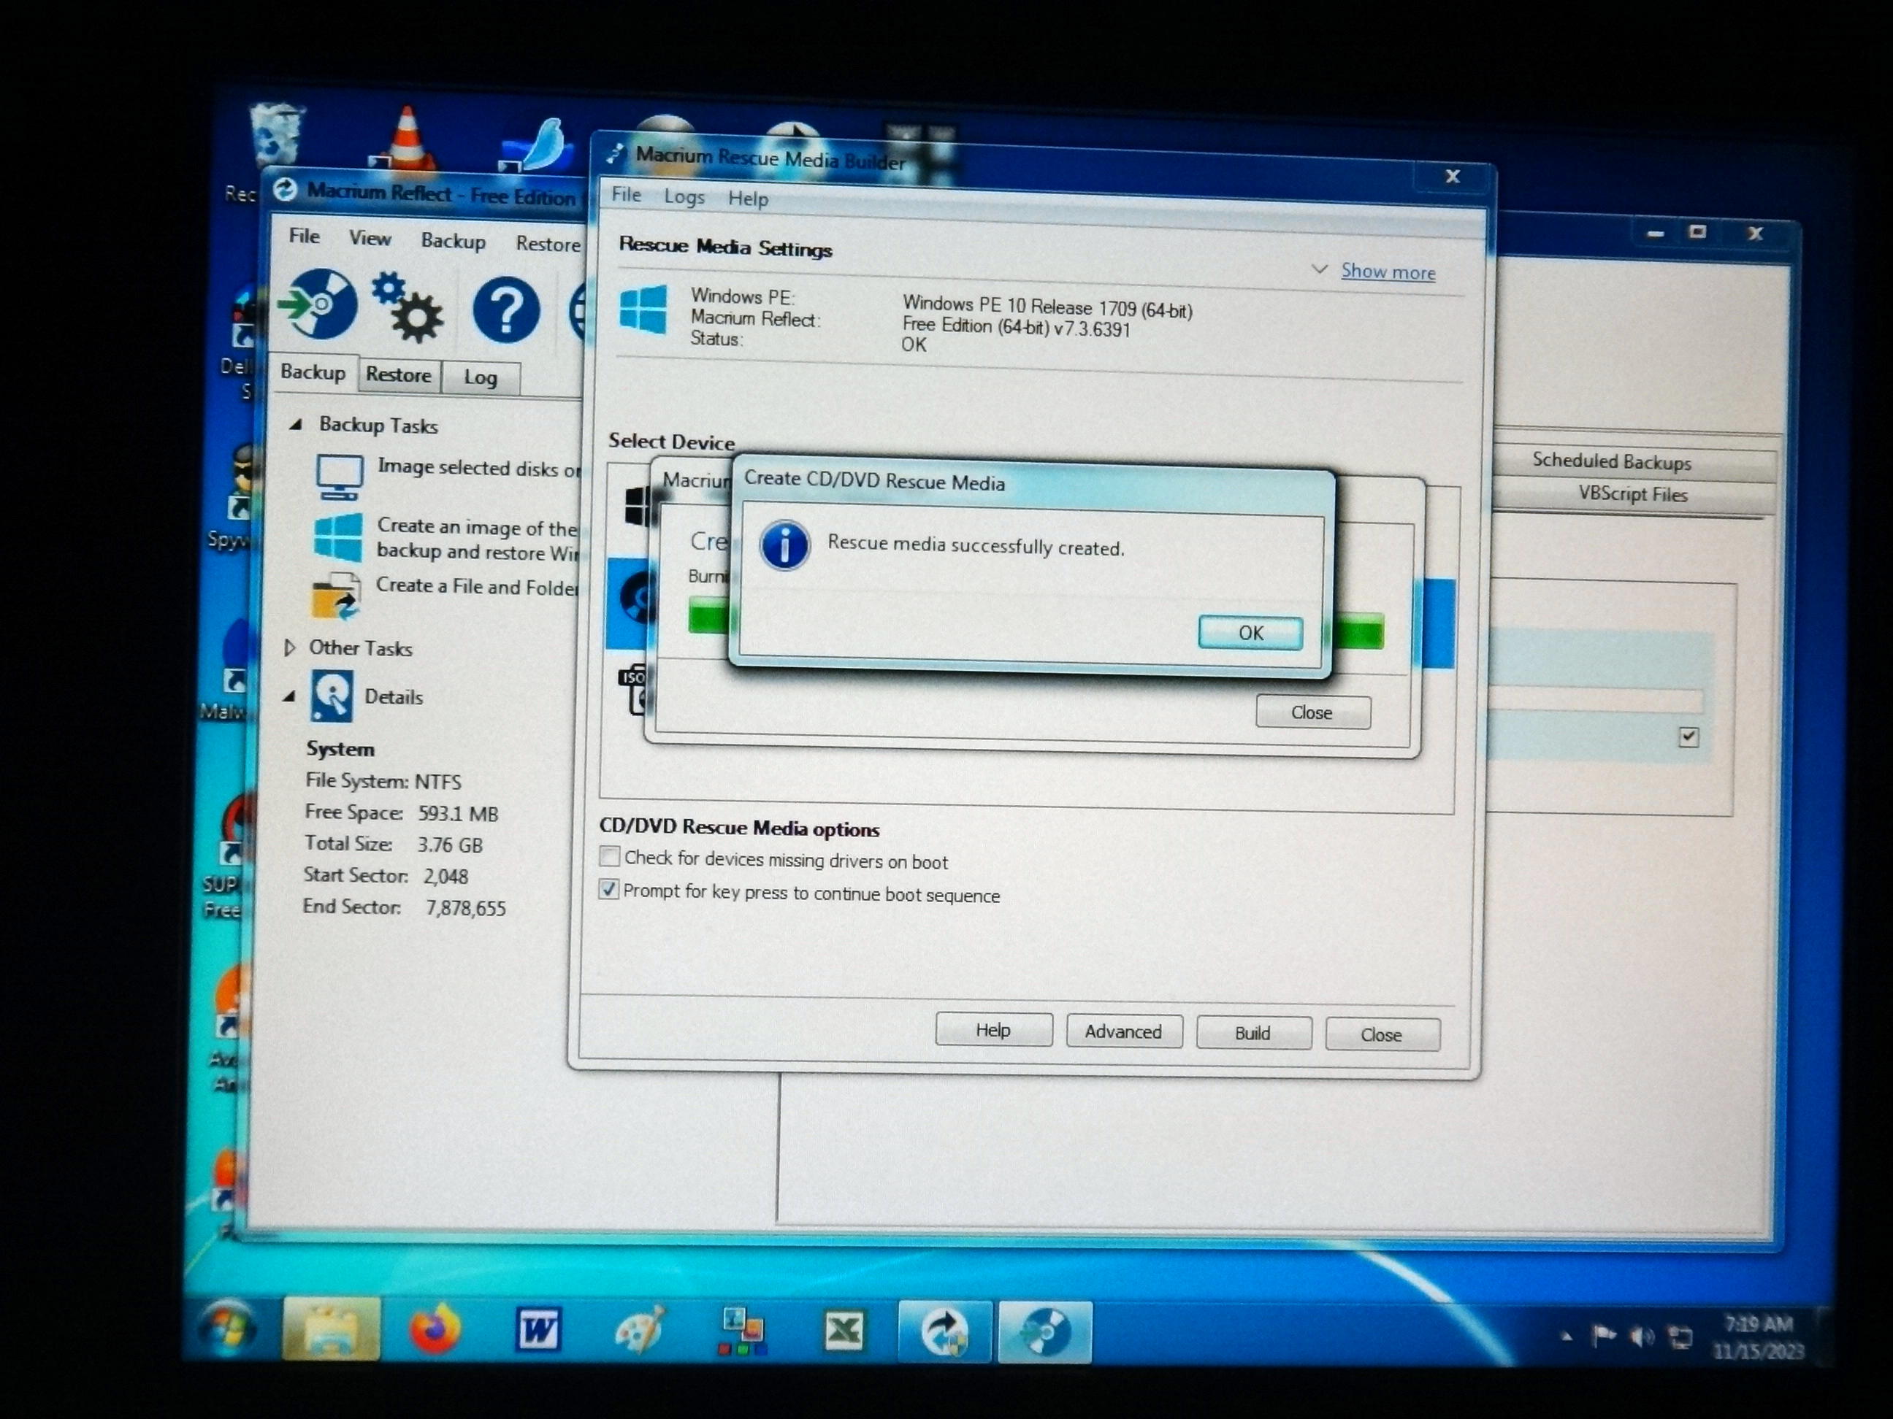
Task: Click the Build button
Action: (x=1253, y=1032)
